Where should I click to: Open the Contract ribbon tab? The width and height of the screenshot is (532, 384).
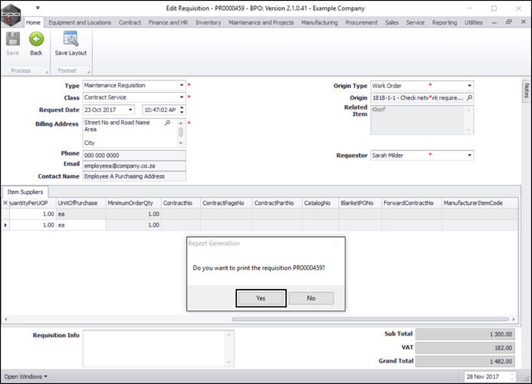[x=130, y=22]
